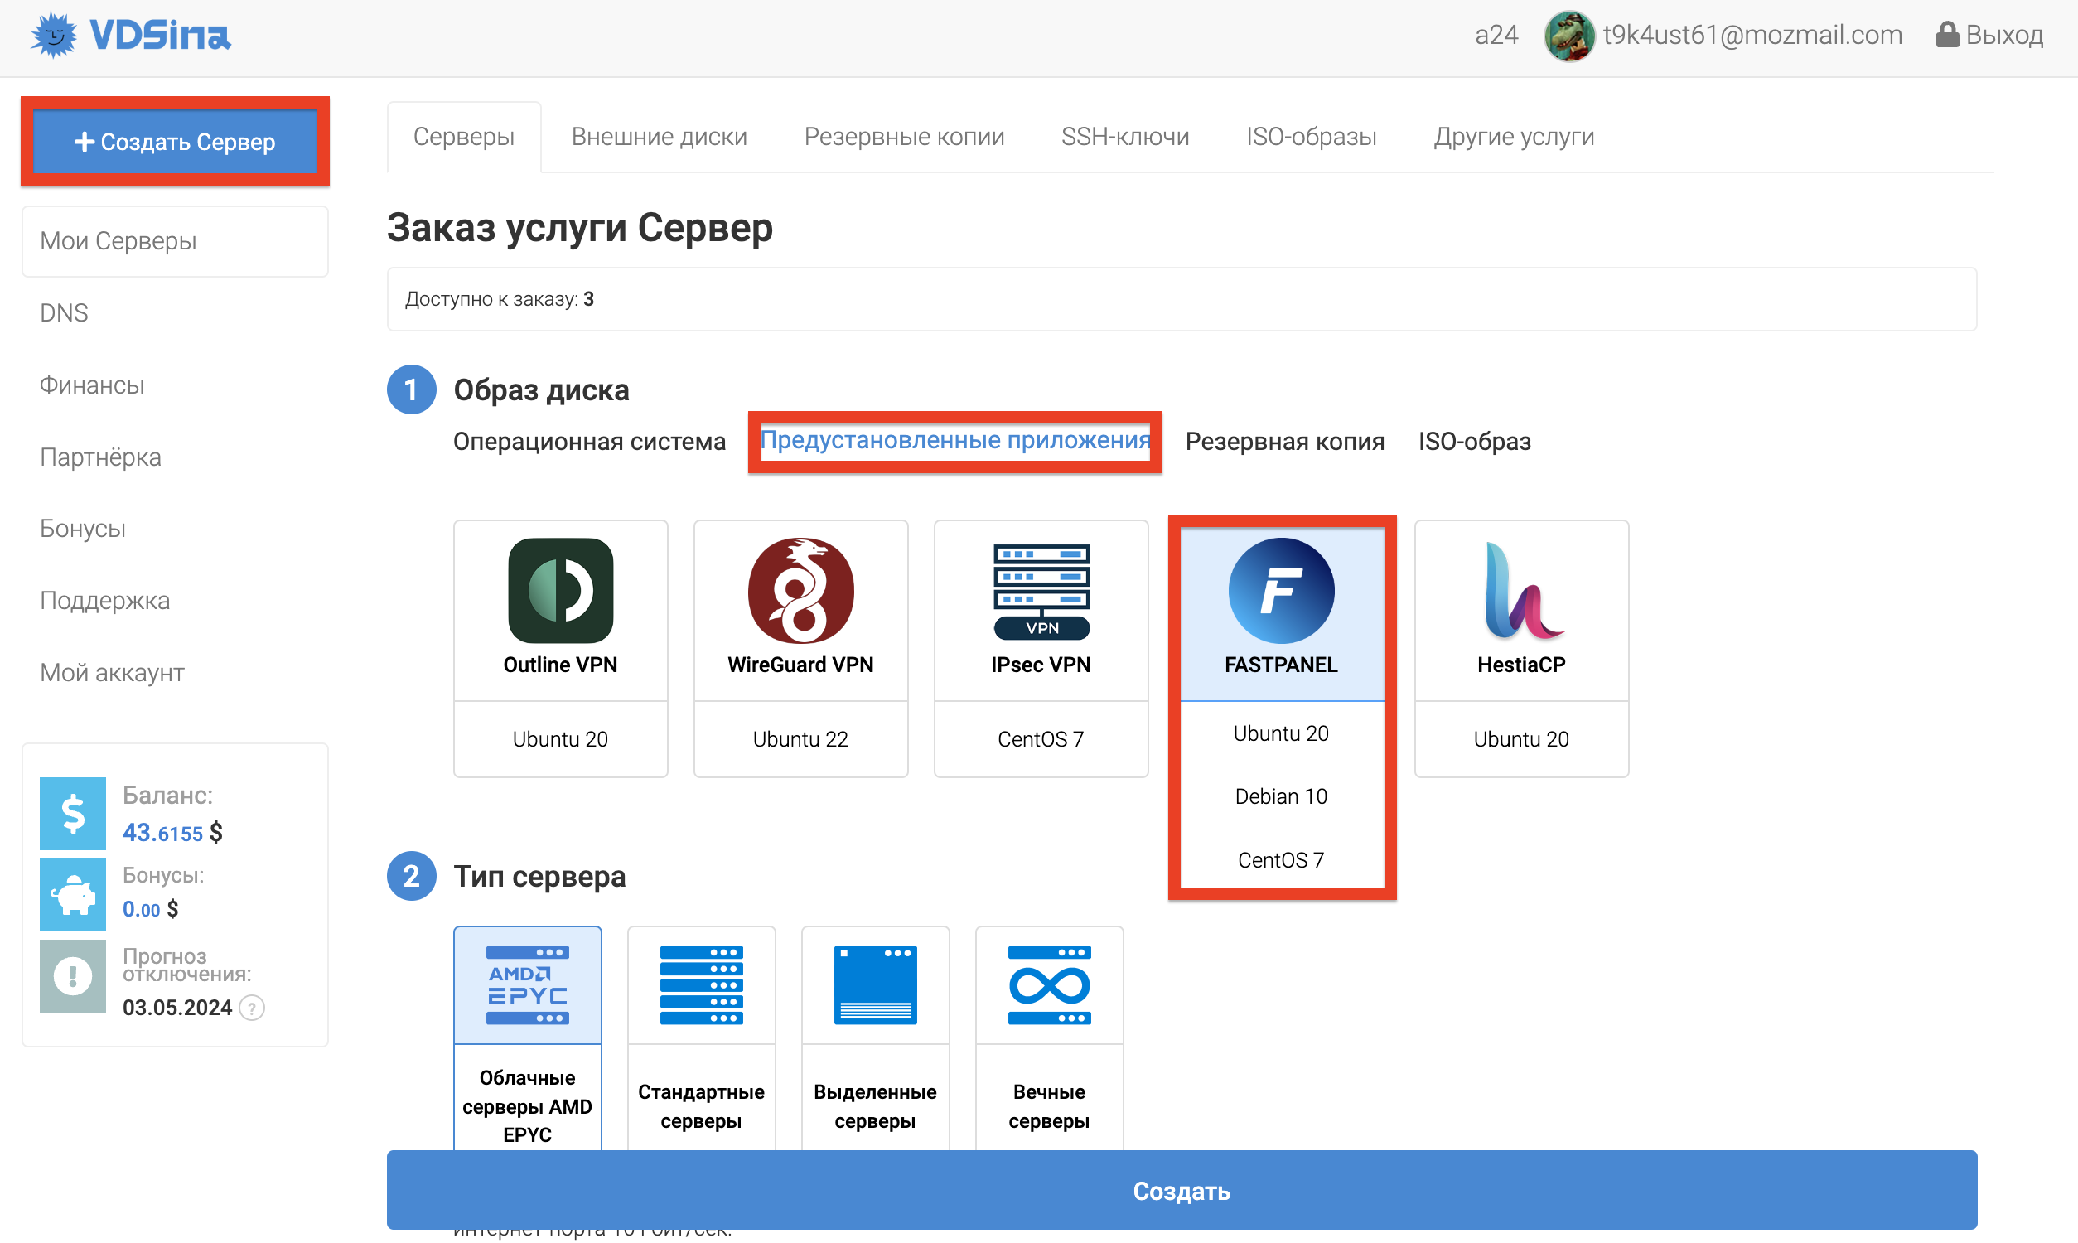Click the 0.00 $ bonuses value
Viewport: 2078px width, 1243px height.
150,909
